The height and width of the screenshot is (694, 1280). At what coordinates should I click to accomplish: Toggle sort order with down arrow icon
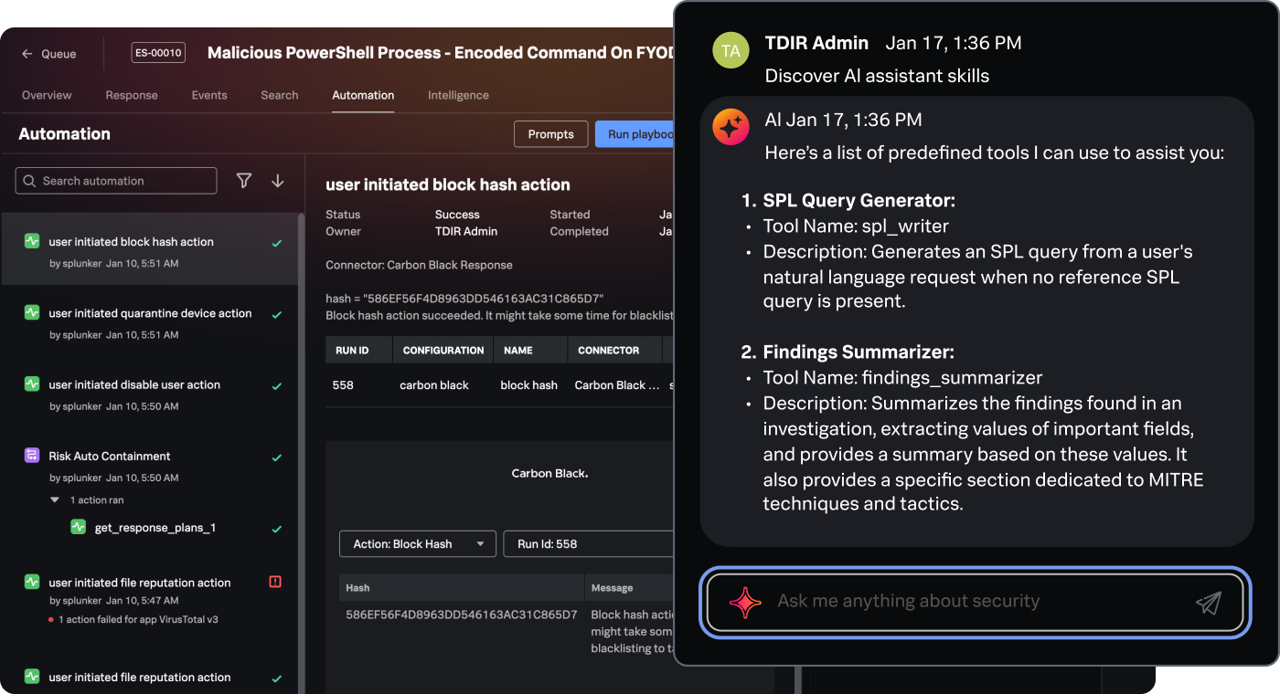(278, 181)
